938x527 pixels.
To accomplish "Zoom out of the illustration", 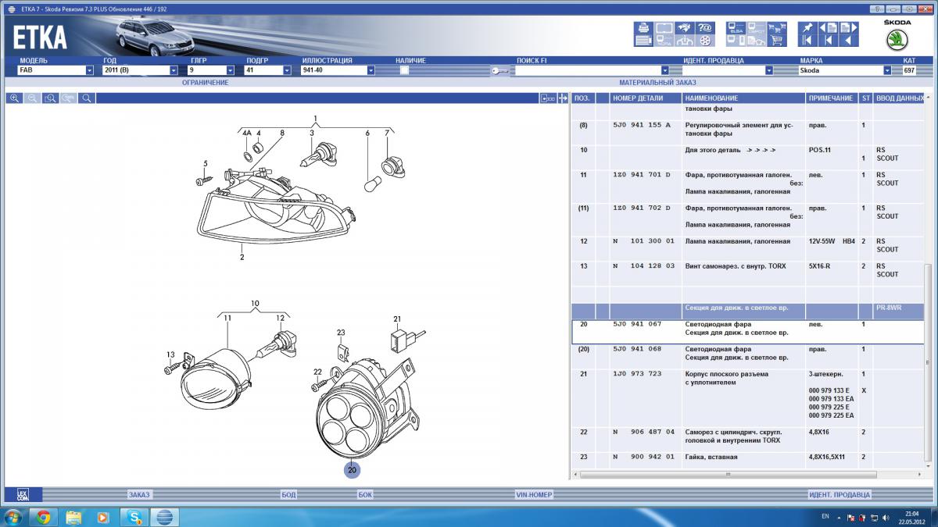I will pos(33,98).
